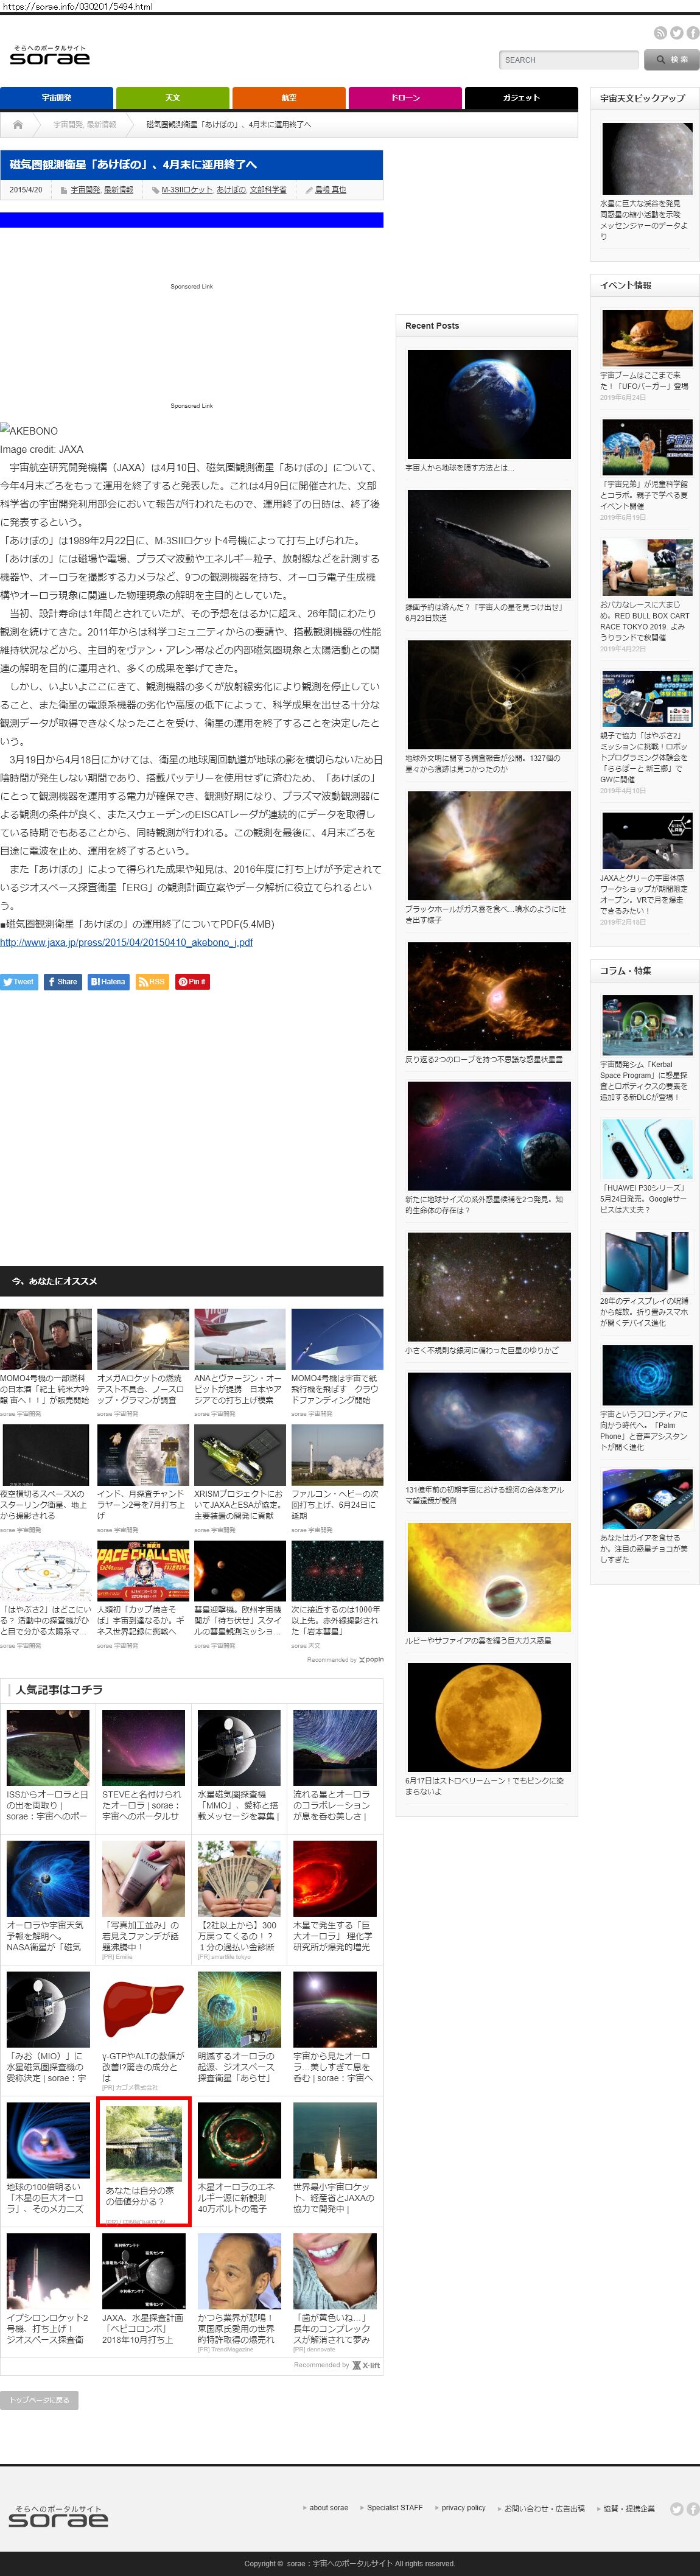Open the Palm Phone column article link
Screen dimensions: 700x2576
click(645, 1430)
